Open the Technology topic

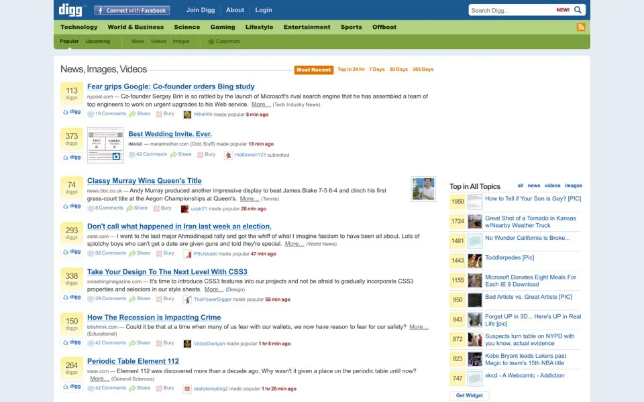click(x=79, y=27)
